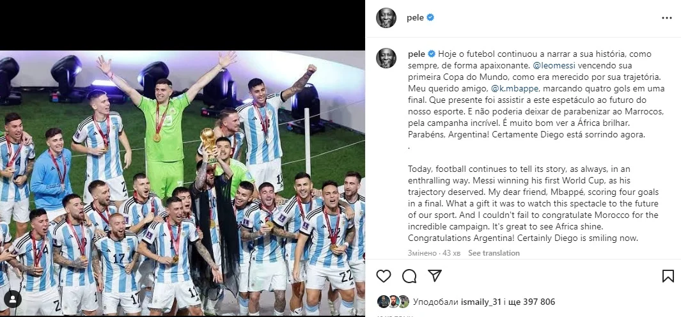
Task: Save the post with the bookmark icon
Action: coord(668,275)
